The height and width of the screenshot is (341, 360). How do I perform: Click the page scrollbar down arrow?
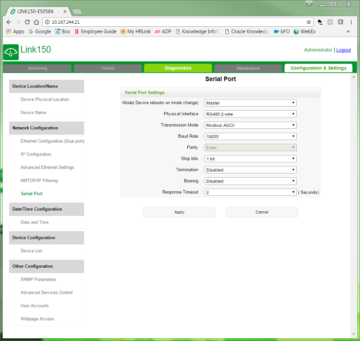point(353,334)
